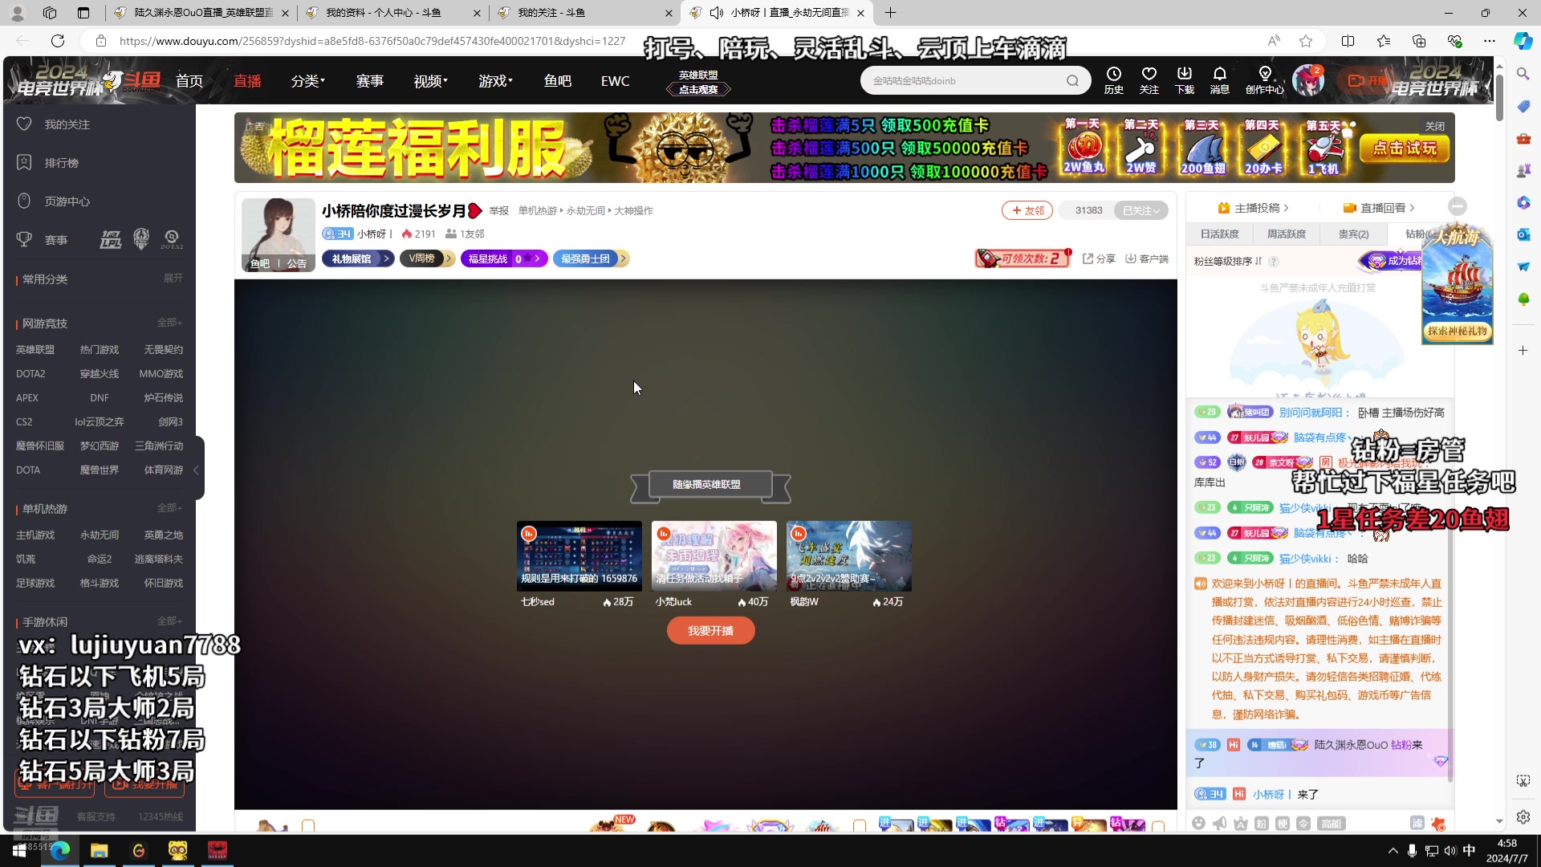Open 主播投稿 link
1541x867 pixels.
point(1253,208)
